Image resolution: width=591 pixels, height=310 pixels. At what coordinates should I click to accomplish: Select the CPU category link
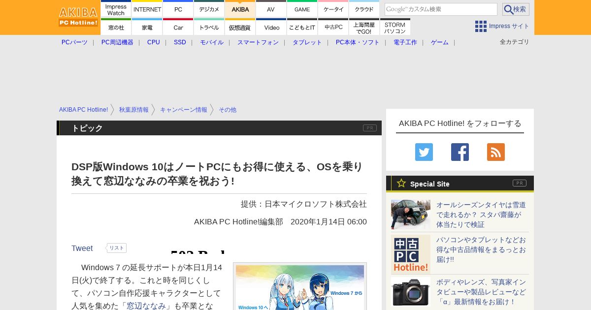(154, 42)
